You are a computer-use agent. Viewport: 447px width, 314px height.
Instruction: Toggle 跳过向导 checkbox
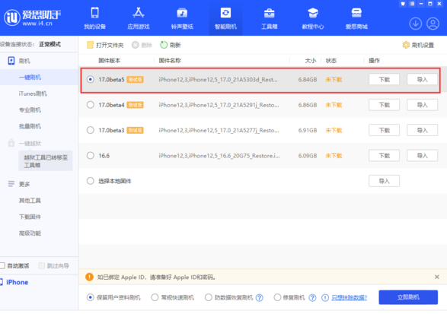pyautogui.click(x=42, y=266)
